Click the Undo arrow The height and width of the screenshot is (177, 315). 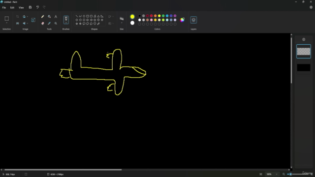[37, 7]
